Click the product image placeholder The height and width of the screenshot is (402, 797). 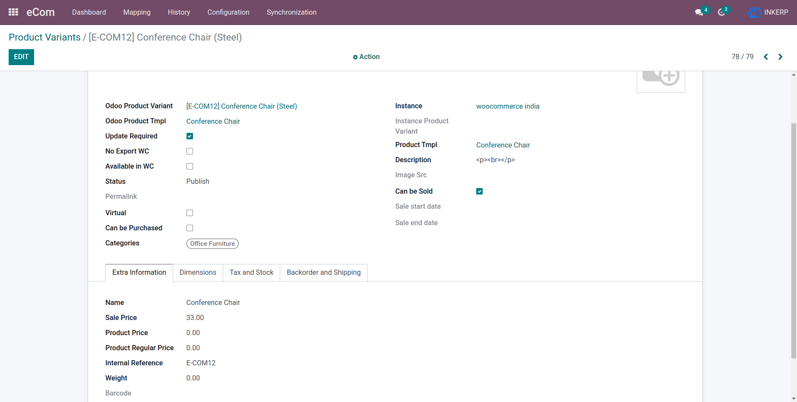pyautogui.click(x=661, y=82)
